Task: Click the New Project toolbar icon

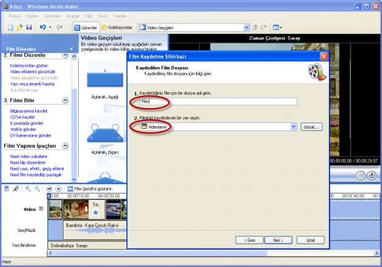Action: click(x=10, y=28)
